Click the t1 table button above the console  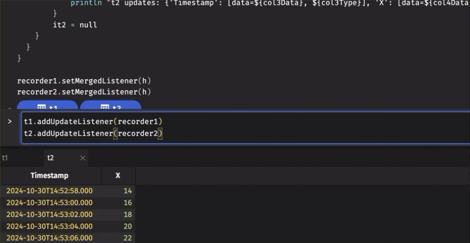(x=47, y=107)
